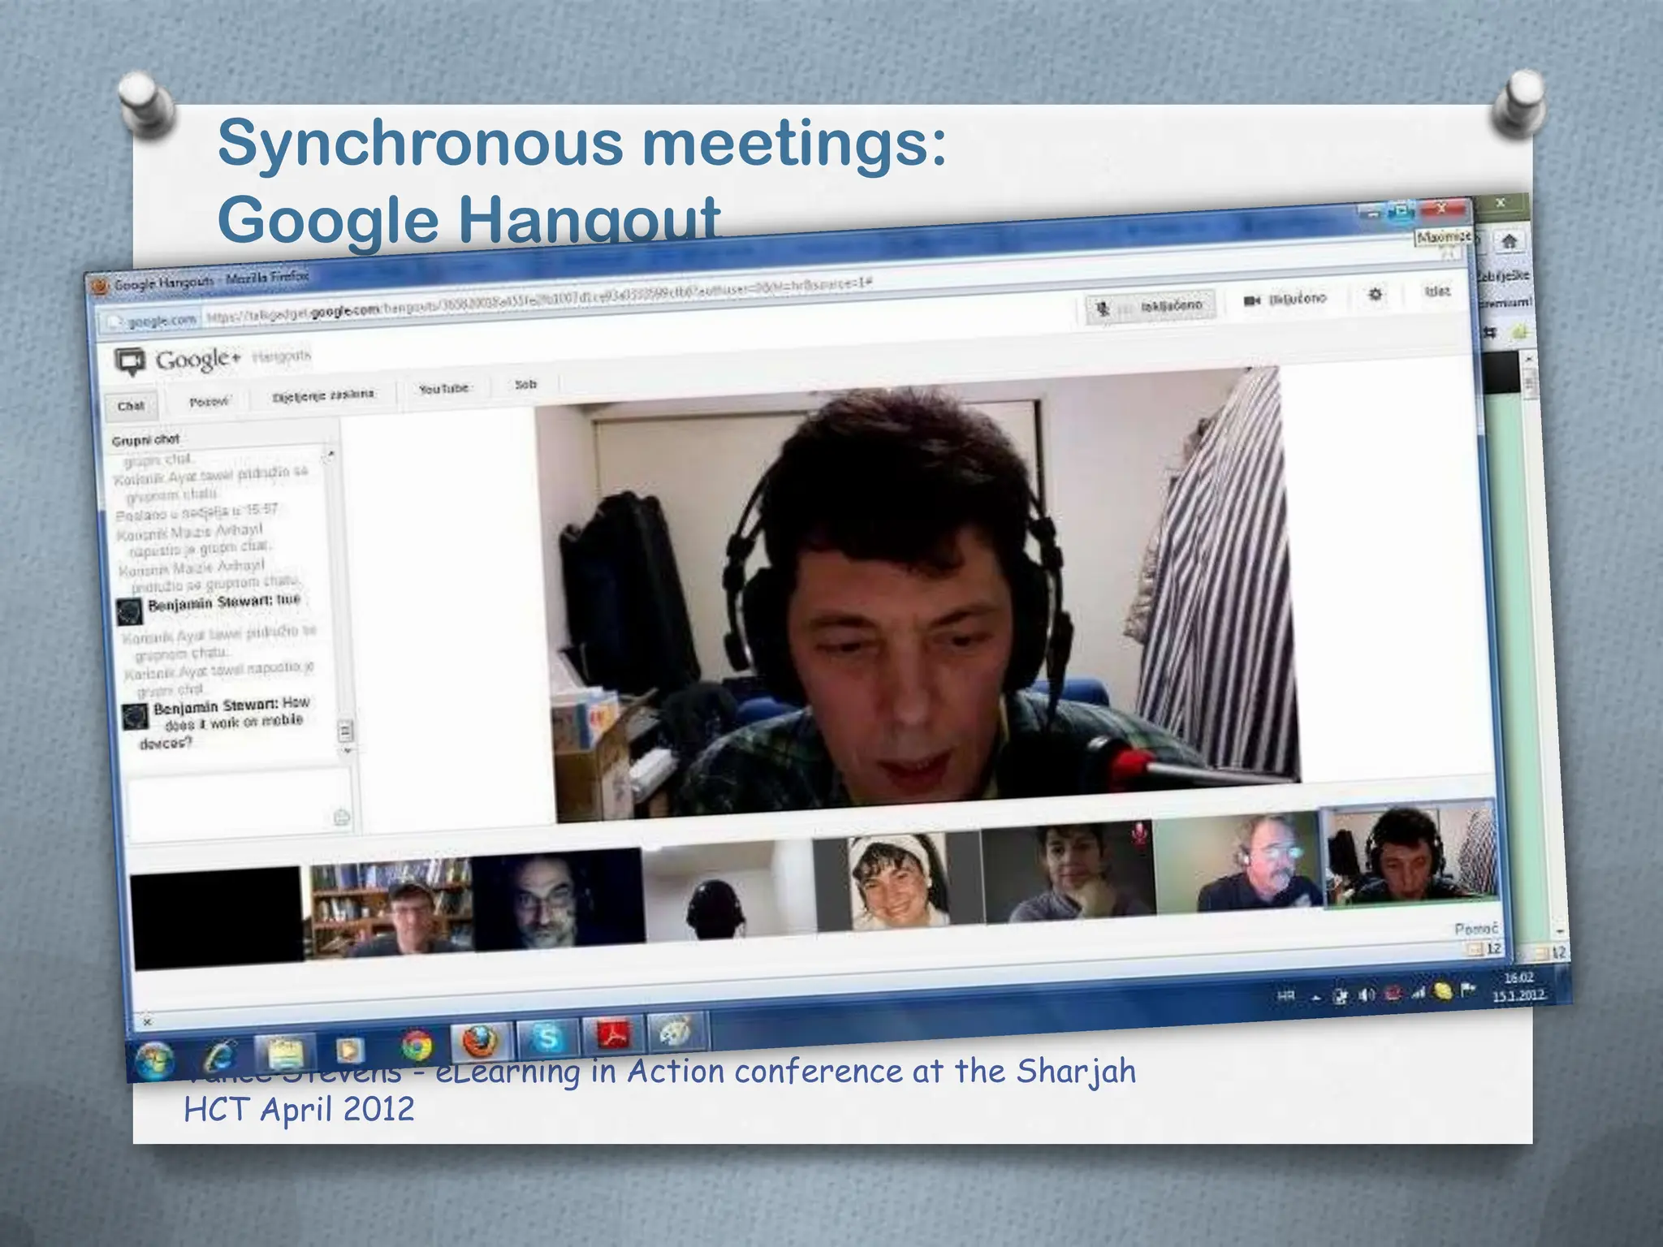Open Google Chrome from the taskbar
This screenshot has width=1663, height=1247.
417,1046
